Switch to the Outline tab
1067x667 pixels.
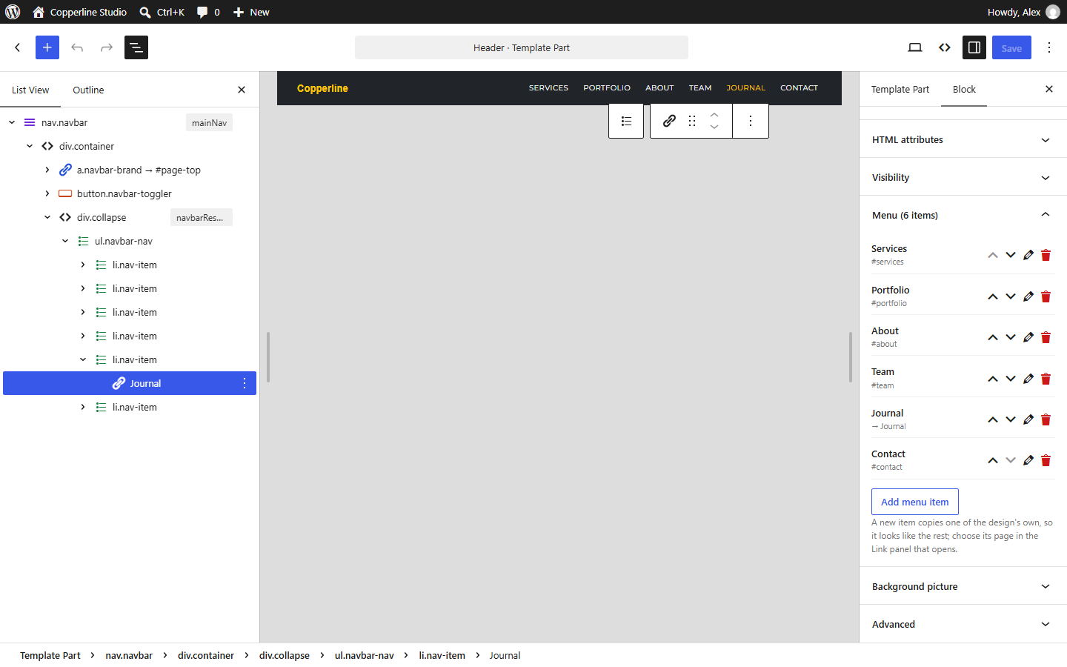[x=88, y=90]
